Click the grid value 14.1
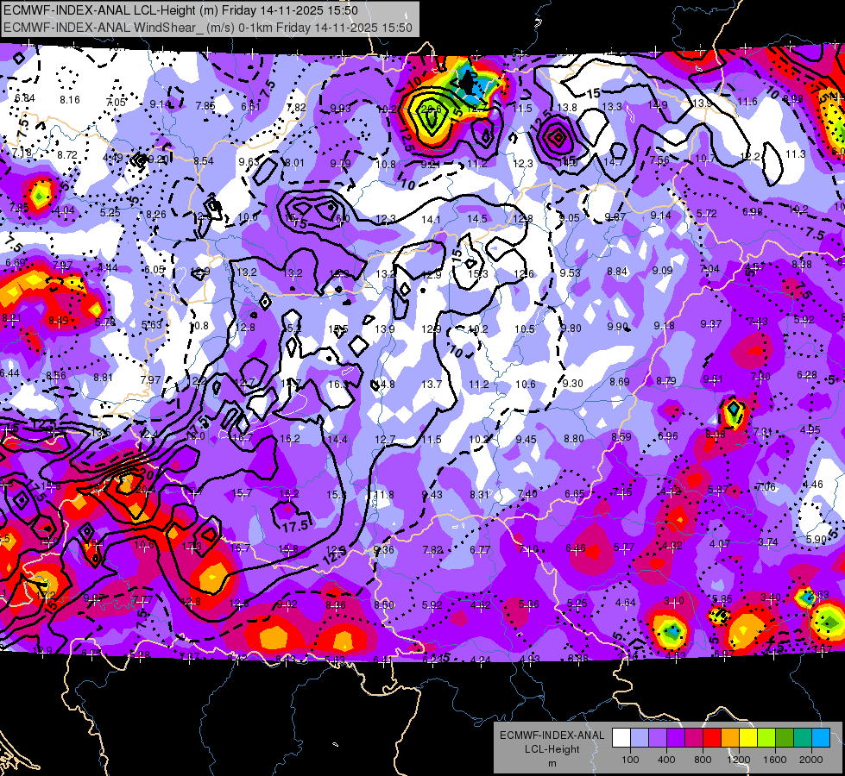The height and width of the screenshot is (776, 845). point(431,219)
